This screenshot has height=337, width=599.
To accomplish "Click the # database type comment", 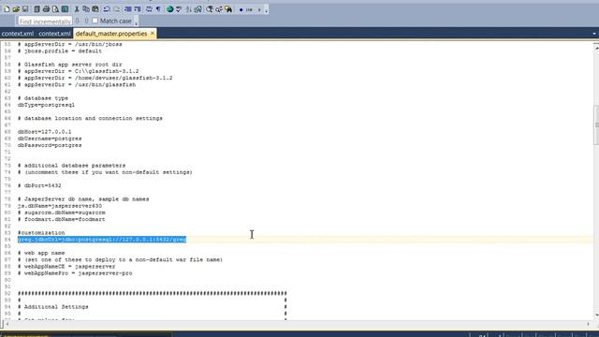I will point(43,98).
